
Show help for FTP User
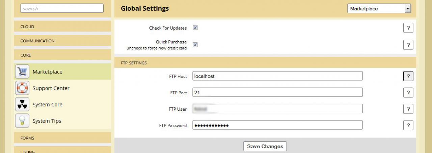(x=408, y=109)
